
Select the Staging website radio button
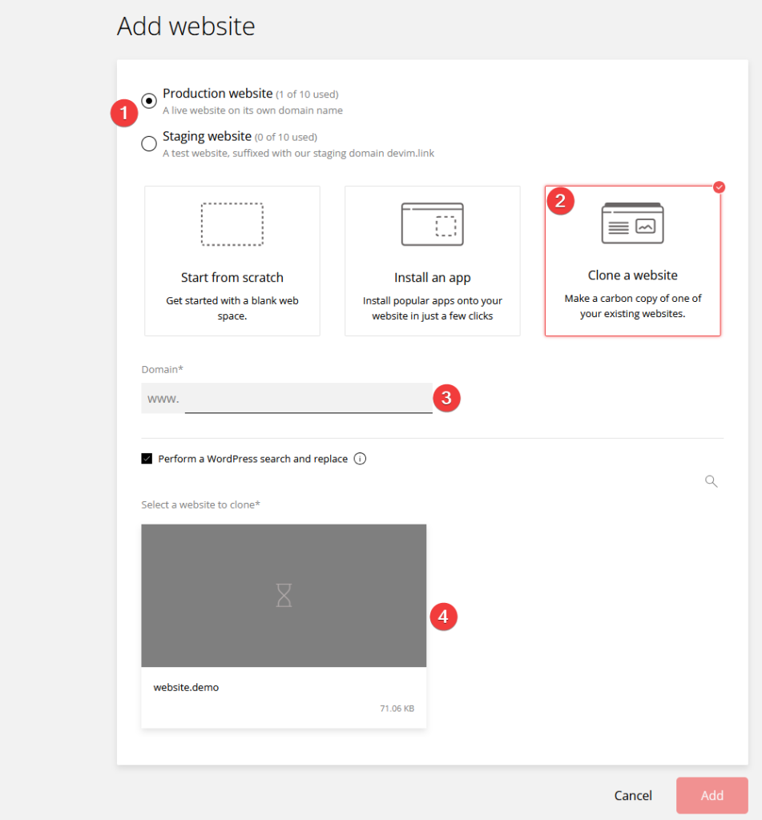[x=149, y=144]
